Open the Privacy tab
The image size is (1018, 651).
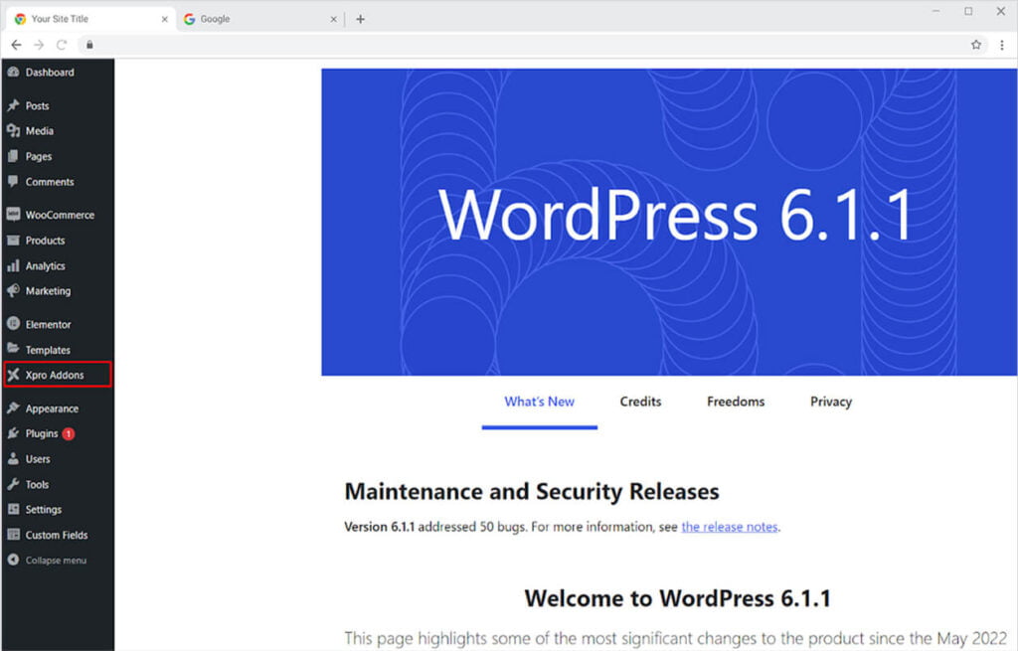830,402
